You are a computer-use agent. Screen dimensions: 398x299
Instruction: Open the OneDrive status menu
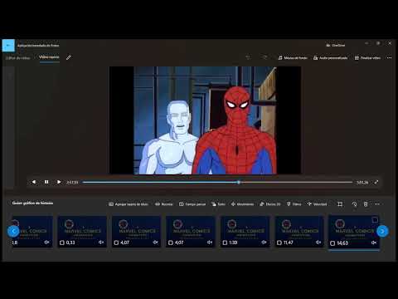click(335, 45)
